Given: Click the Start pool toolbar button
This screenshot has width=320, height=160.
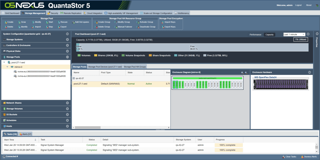Looking at the screenshot, I should click(x=49, y=22).
